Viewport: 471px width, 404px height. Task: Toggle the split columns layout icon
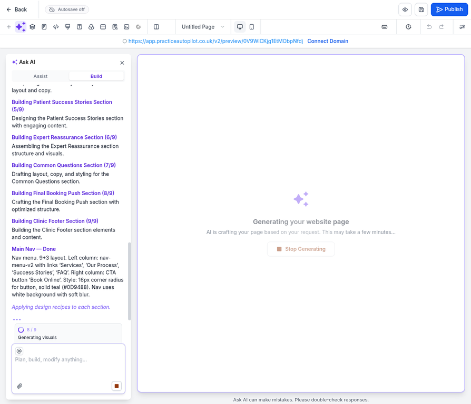[x=156, y=27]
